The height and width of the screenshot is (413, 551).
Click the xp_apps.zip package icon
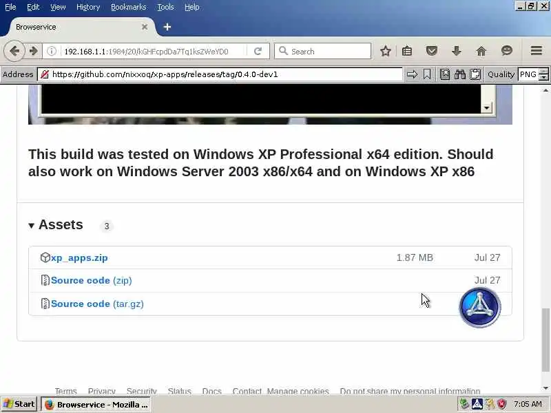45,257
